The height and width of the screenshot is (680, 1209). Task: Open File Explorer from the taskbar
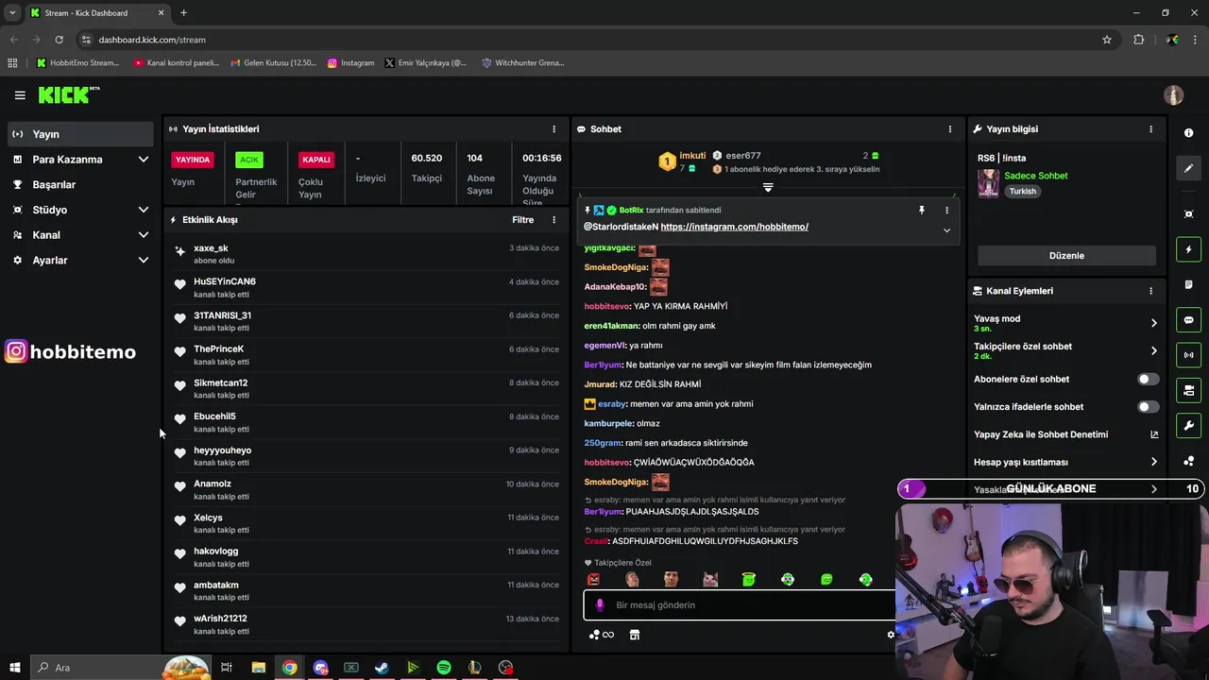258,668
